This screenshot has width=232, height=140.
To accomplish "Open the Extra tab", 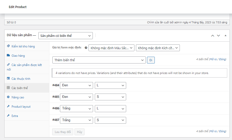I will click(27, 116).
